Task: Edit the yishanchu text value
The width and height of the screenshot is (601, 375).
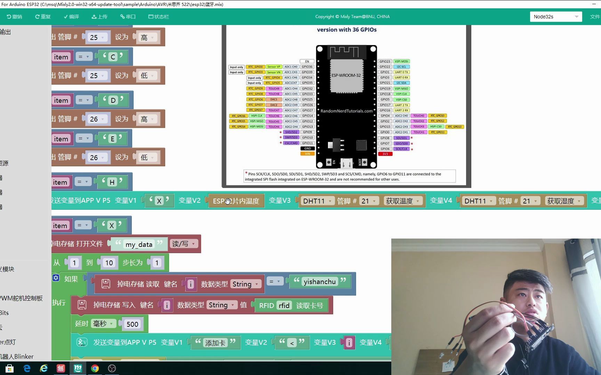Action: (320, 282)
